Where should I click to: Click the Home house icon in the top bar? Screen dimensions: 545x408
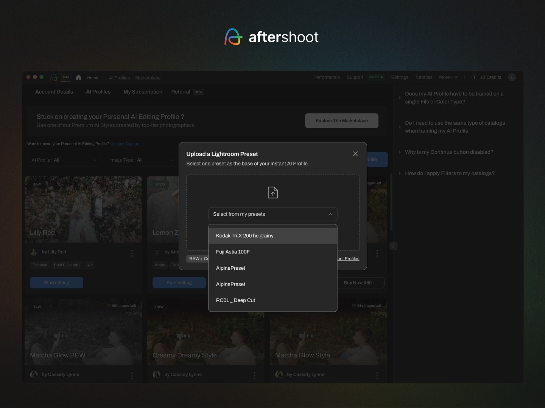click(x=79, y=77)
